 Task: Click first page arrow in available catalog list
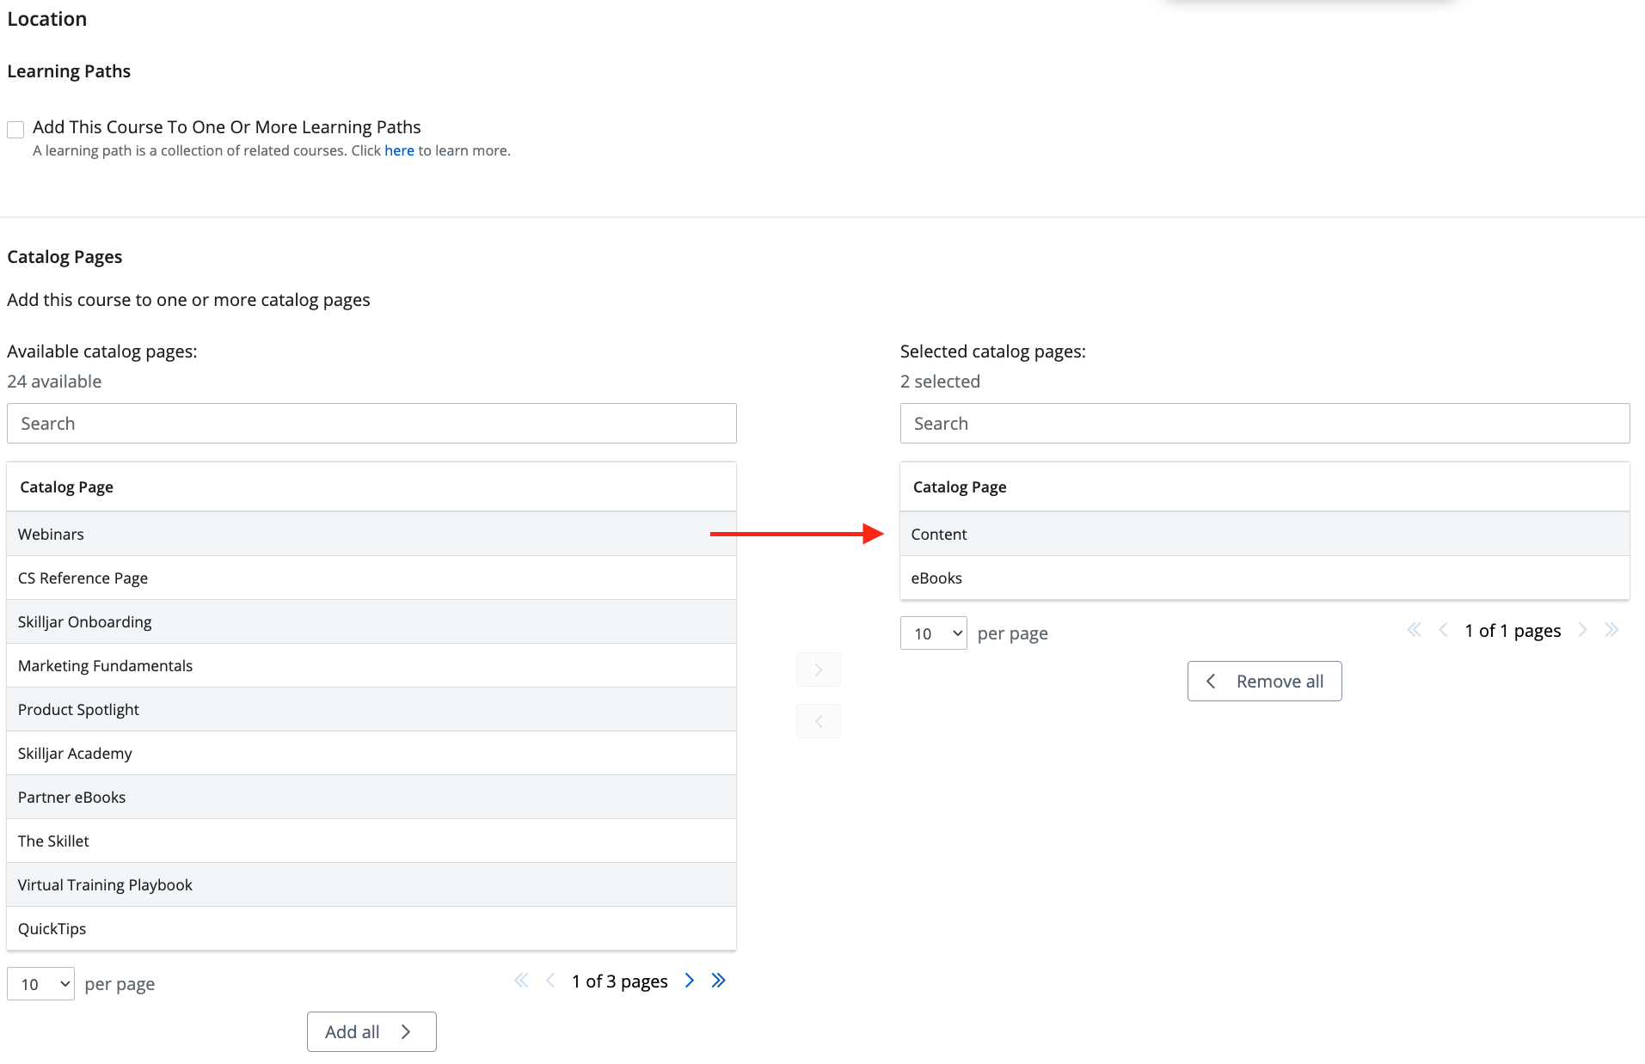click(x=521, y=981)
